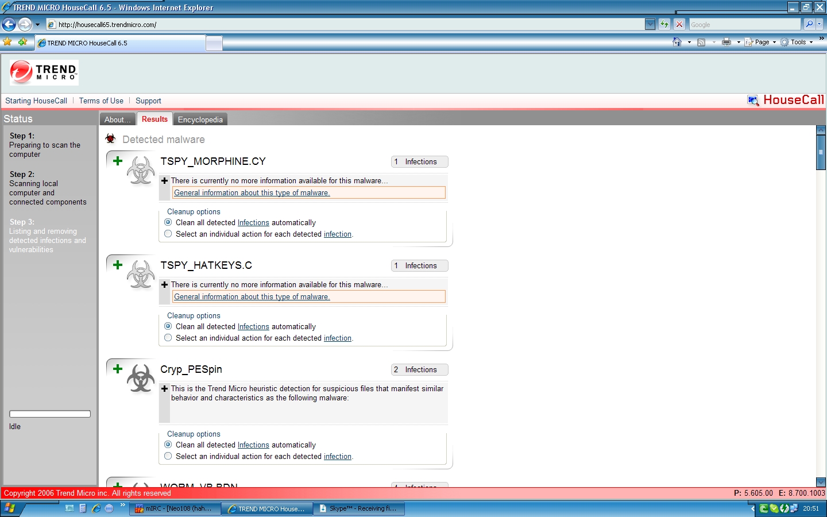Click Show Desktop in Quick Launch
This screenshot has width=827, height=517.
coord(69,508)
